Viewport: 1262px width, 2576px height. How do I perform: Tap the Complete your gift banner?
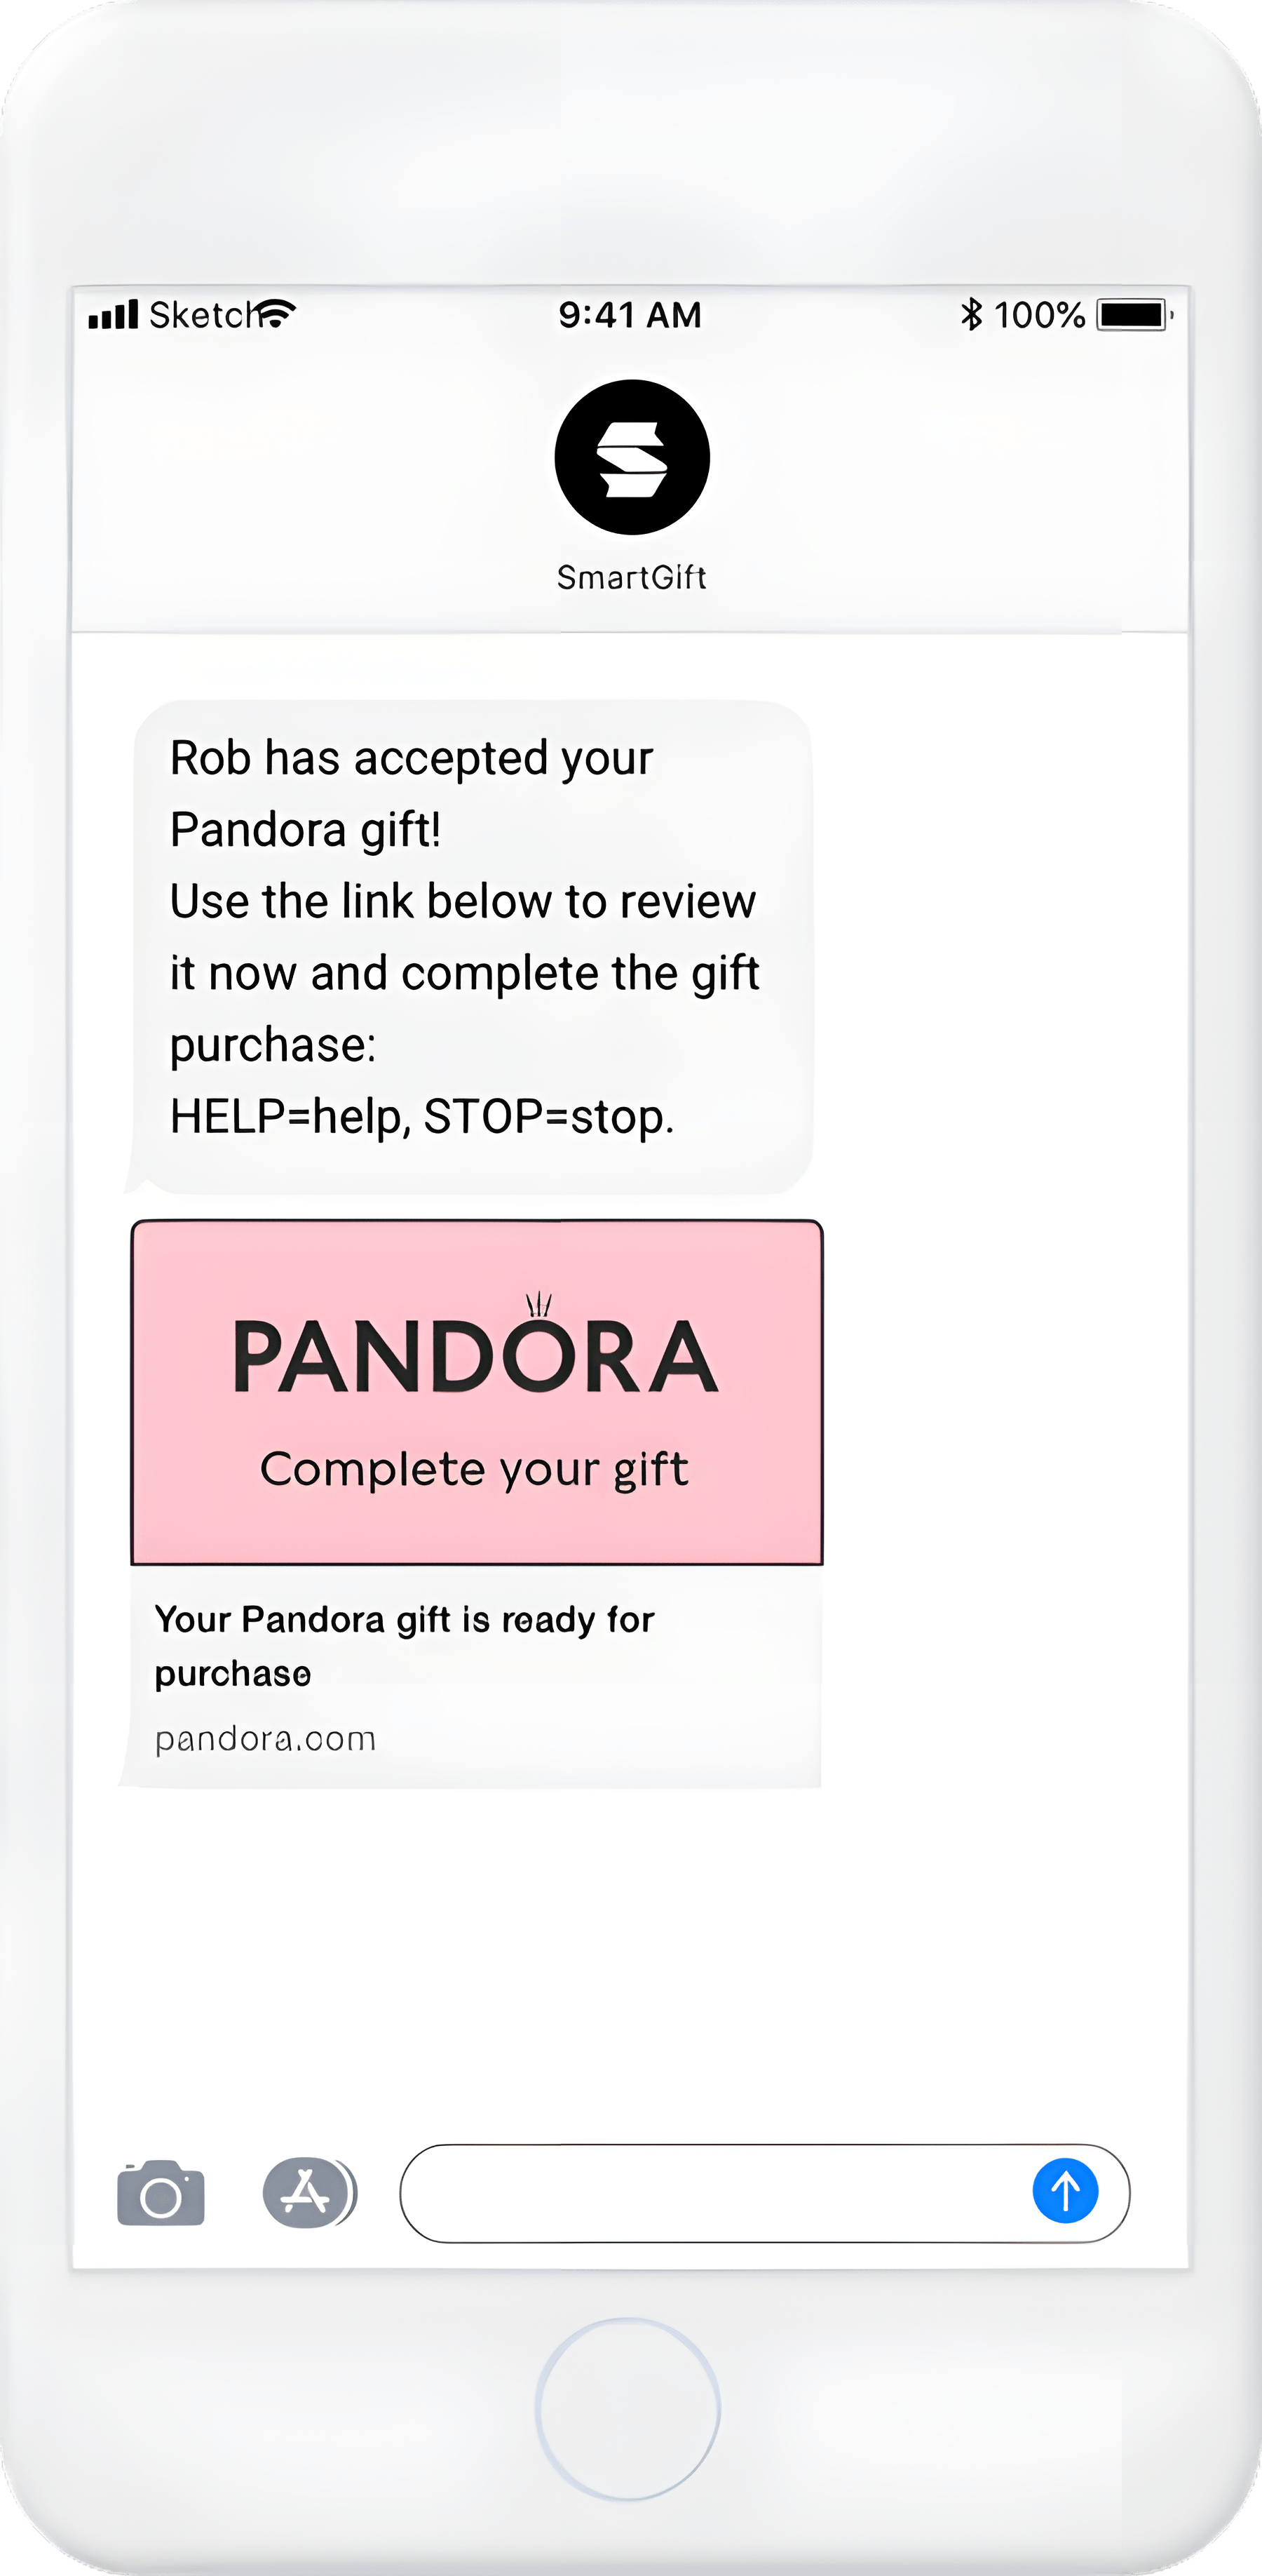pos(477,1469)
